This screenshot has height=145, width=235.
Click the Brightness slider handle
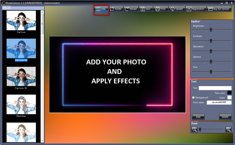click(x=211, y=30)
